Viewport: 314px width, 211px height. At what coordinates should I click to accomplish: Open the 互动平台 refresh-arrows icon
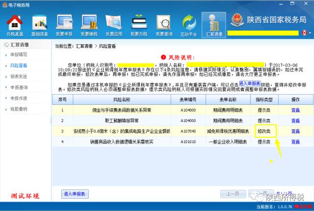[188, 25]
